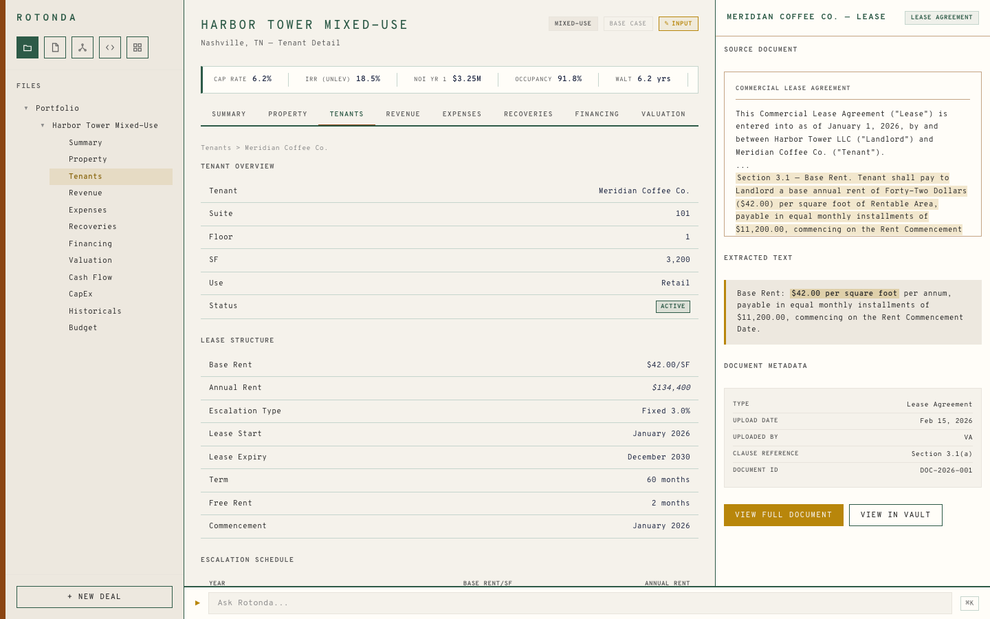Open the lease in VIEW IN VAULT
Screen dimensions: 990x619
click(x=895, y=514)
